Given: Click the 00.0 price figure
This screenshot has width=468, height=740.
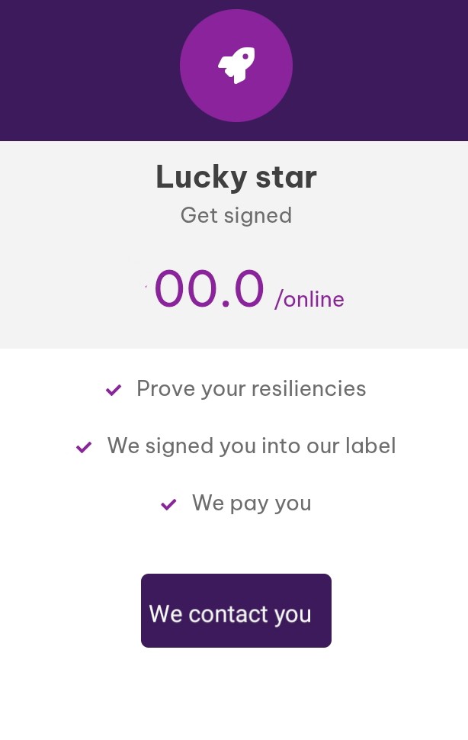Looking at the screenshot, I should (209, 288).
